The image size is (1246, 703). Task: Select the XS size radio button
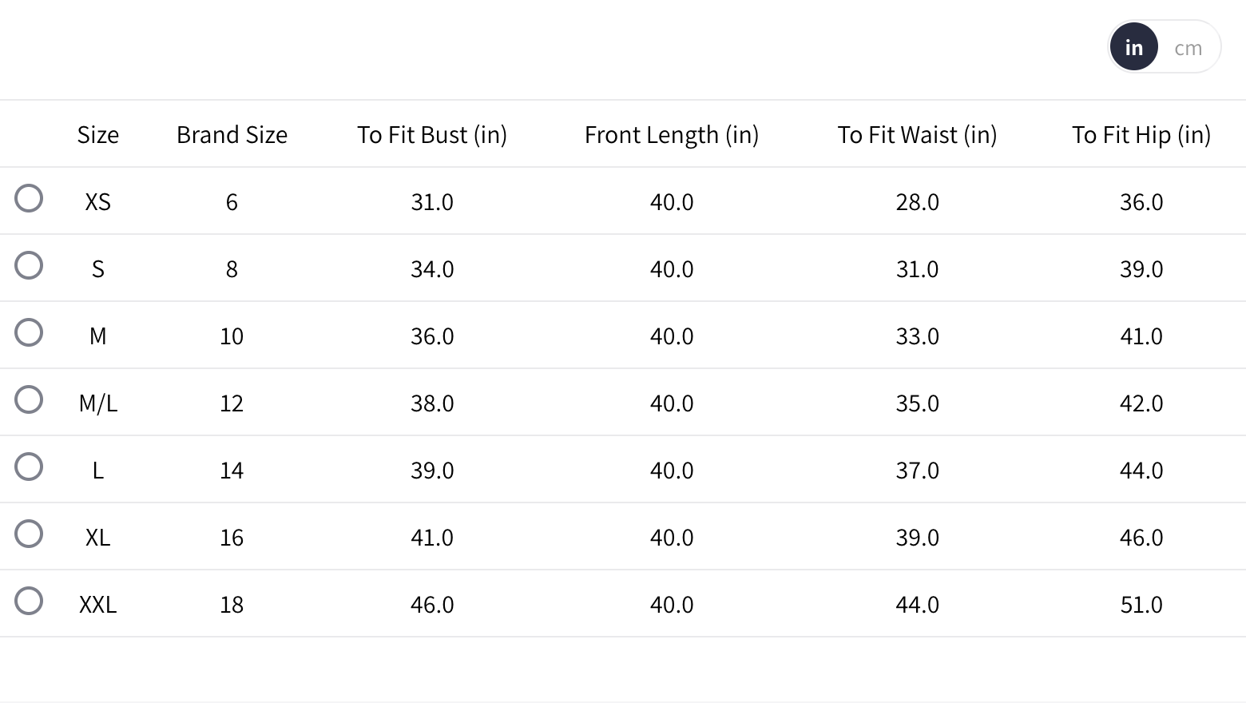tap(29, 198)
